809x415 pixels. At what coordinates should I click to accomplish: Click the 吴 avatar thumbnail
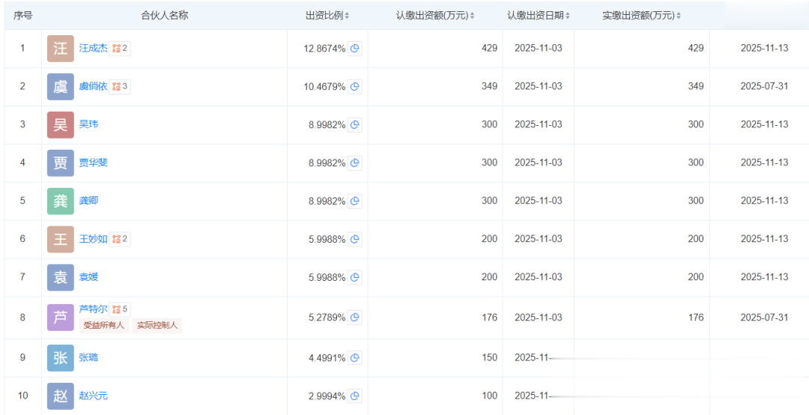point(61,125)
